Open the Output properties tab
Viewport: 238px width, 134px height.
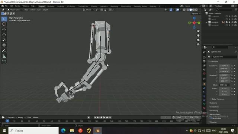[x=204, y=61]
